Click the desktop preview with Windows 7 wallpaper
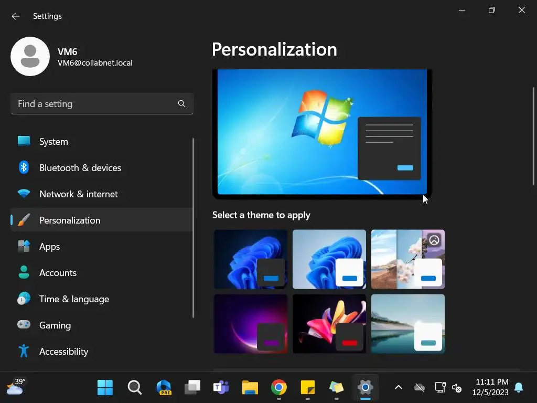This screenshot has width=537, height=403. coord(323,134)
